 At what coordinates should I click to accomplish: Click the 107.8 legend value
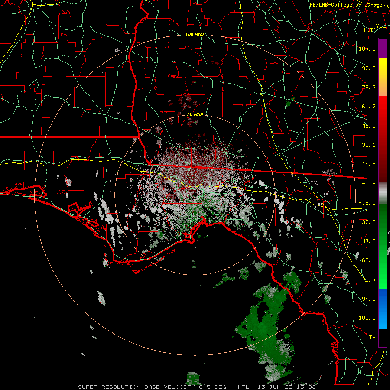click(367, 49)
